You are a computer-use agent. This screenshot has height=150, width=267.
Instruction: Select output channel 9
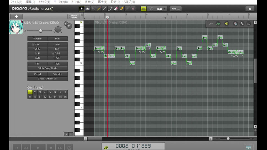pos(30,97)
